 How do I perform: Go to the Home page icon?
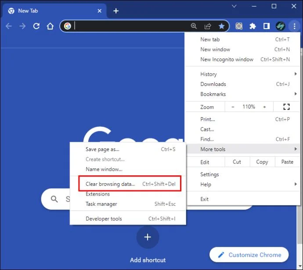[50, 26]
